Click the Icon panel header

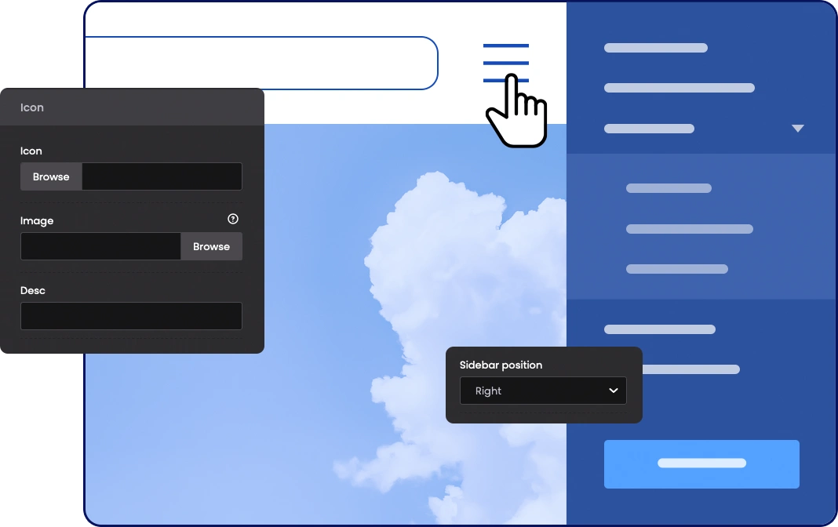point(131,107)
